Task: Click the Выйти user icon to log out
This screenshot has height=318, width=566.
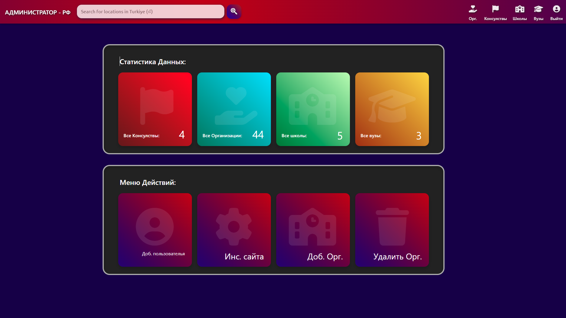Action: pyautogui.click(x=557, y=9)
